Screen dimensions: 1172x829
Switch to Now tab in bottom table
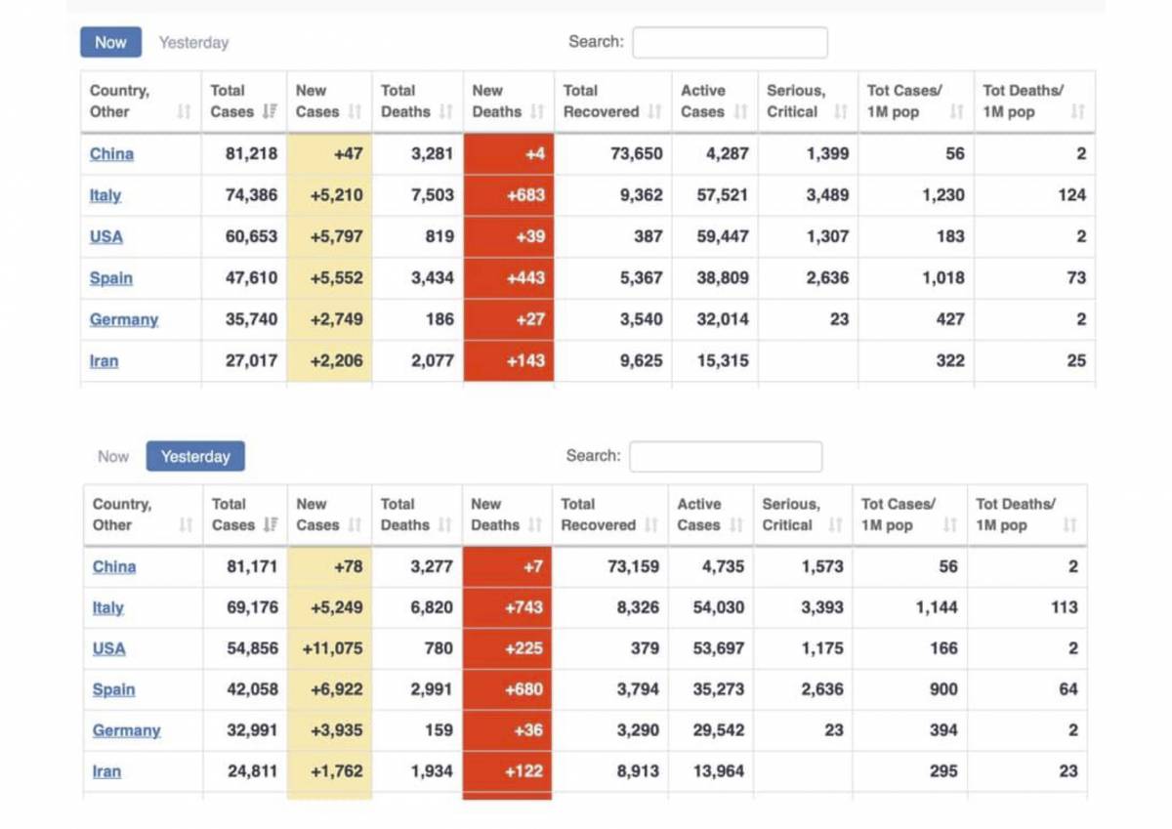click(113, 456)
